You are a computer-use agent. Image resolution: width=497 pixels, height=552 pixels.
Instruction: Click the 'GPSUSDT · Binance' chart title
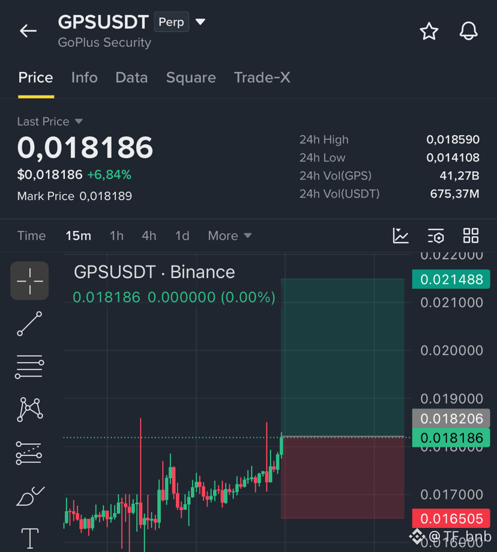154,272
